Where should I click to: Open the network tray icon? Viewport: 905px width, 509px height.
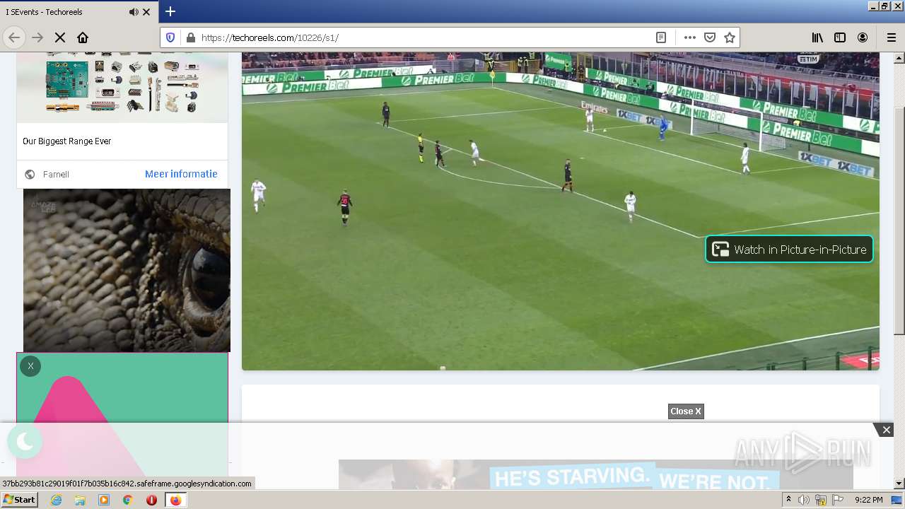point(821,500)
